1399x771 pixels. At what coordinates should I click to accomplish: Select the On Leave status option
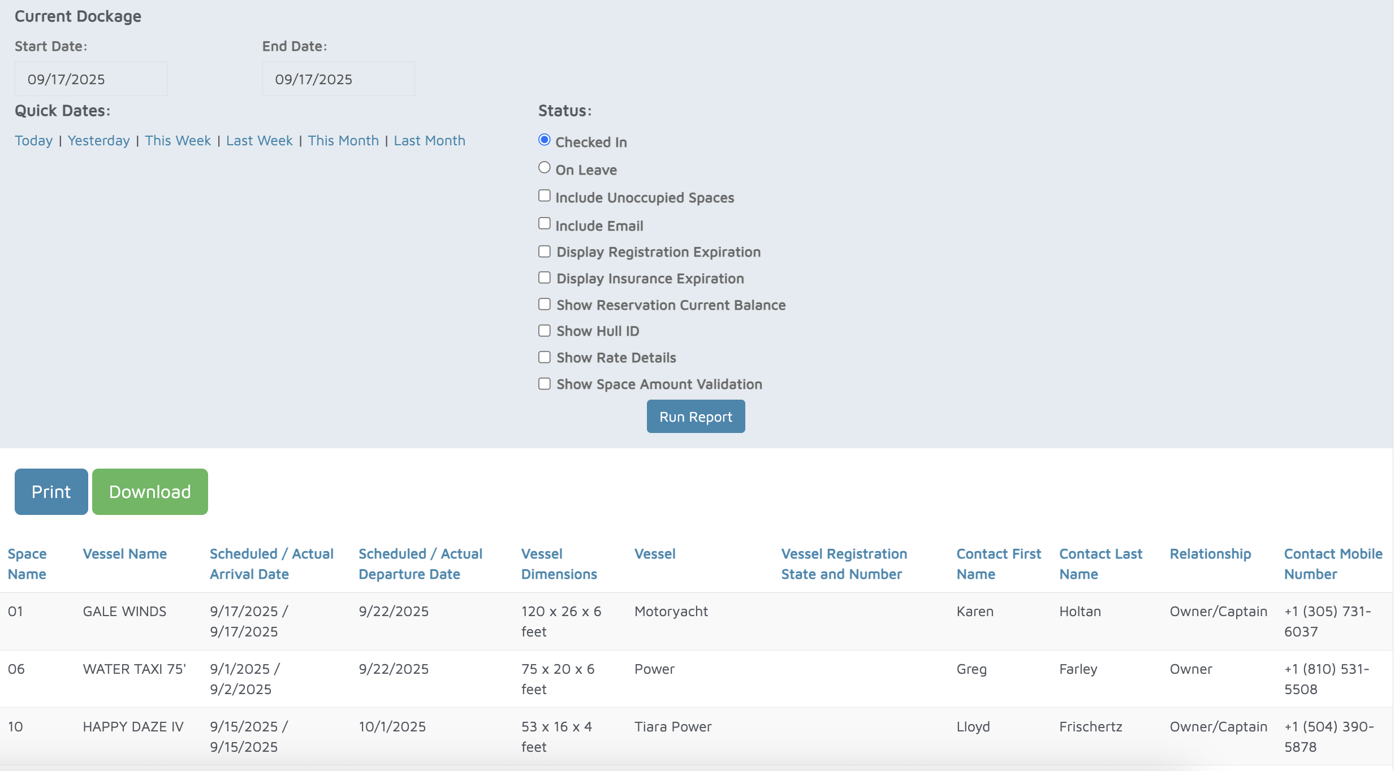coord(544,167)
